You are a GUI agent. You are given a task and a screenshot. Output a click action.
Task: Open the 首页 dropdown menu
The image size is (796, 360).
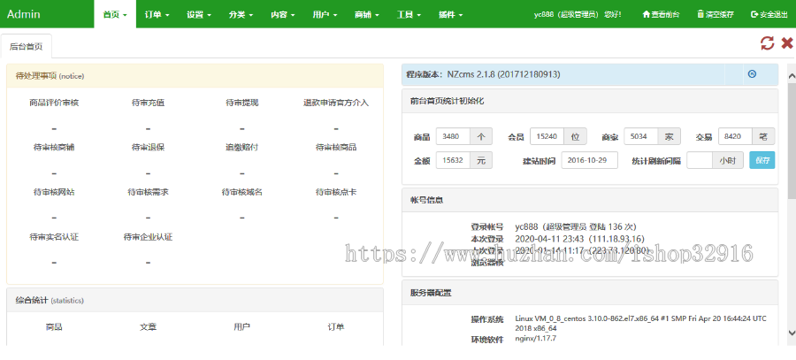[115, 14]
